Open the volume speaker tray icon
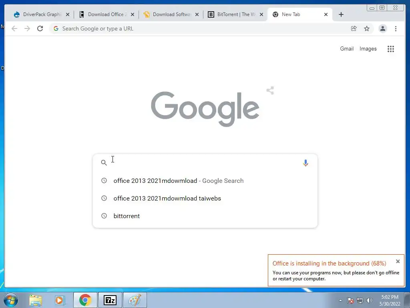Image resolution: width=410 pixels, height=308 pixels. pos(370,300)
